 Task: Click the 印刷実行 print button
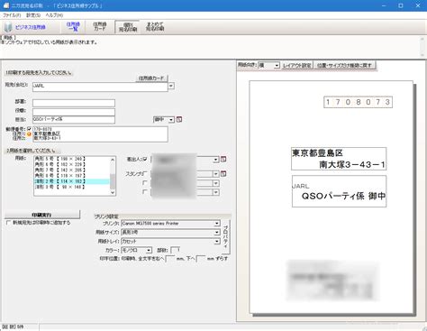coord(42,215)
